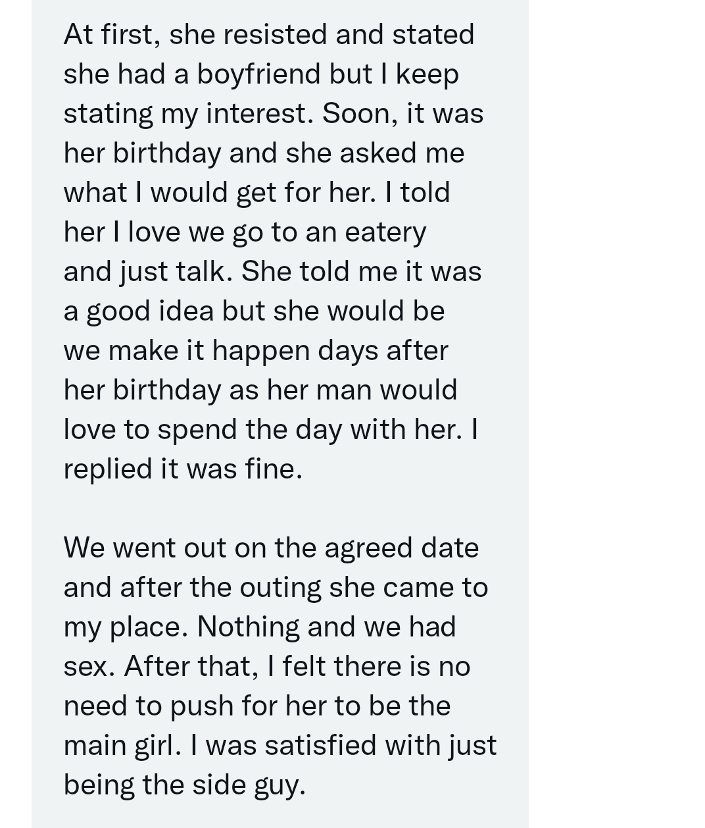Viewport: 705px width, 828px height.
Task: Click the line 'her birthday as her man would'
Action: coord(260,390)
